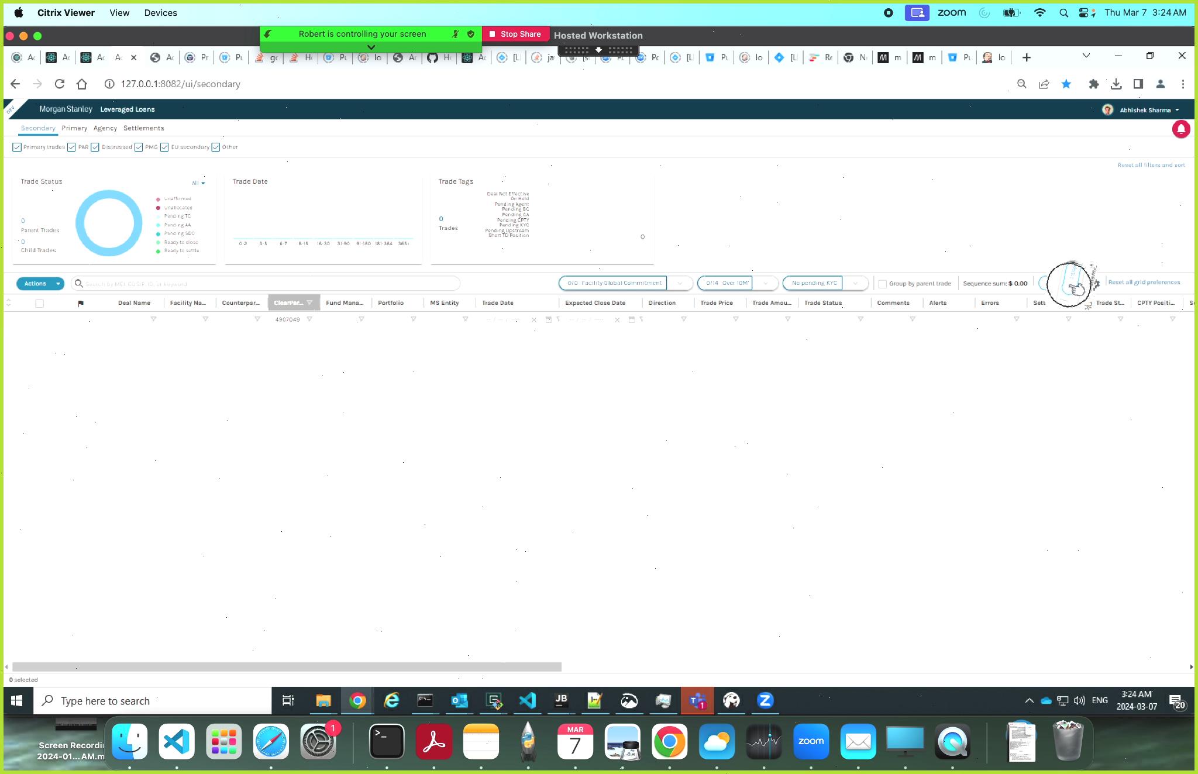Image resolution: width=1198 pixels, height=774 pixels.
Task: Click the Chrome bookmark star icon
Action: pyautogui.click(x=1066, y=84)
